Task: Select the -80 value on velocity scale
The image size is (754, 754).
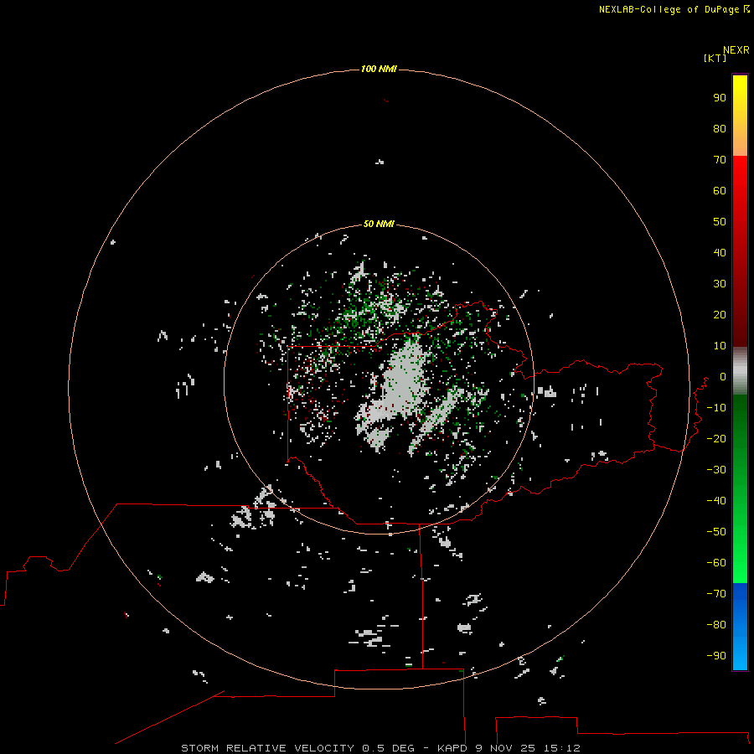Action: (716, 625)
